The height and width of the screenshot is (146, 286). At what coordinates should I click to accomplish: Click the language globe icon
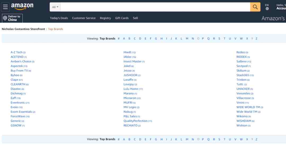coord(267,8)
